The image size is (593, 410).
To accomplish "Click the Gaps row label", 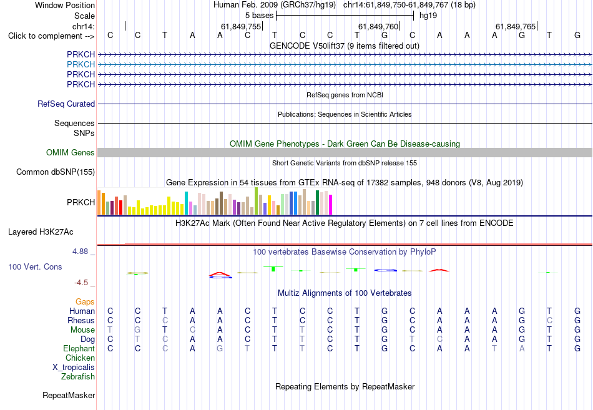I will (x=85, y=301).
